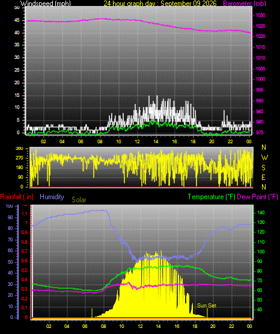Click hour 22 under the bottom graph

click(231, 326)
